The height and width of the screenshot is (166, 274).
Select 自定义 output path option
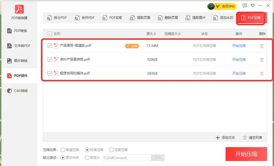pos(92,158)
